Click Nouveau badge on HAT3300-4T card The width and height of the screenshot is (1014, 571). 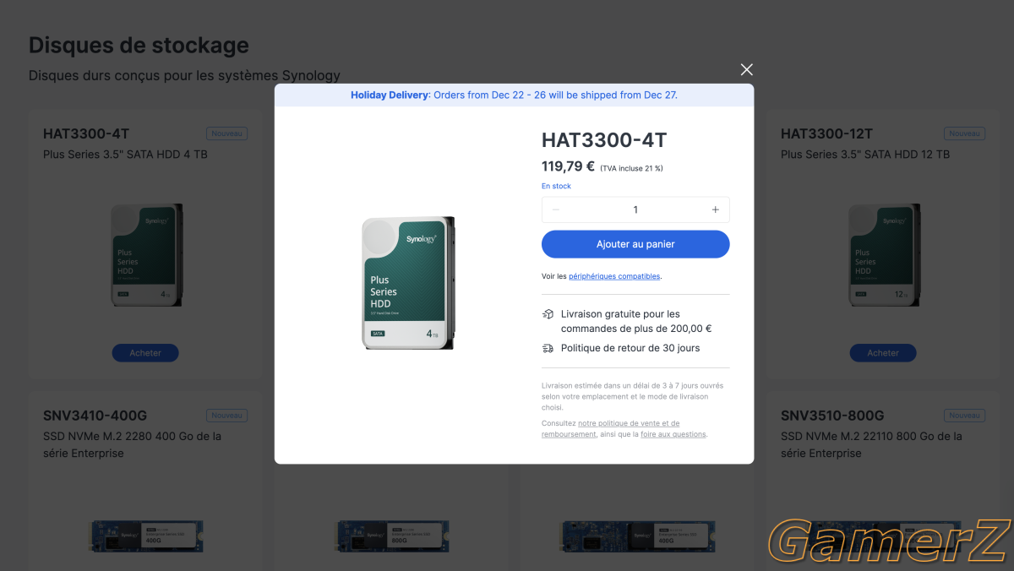coord(226,133)
